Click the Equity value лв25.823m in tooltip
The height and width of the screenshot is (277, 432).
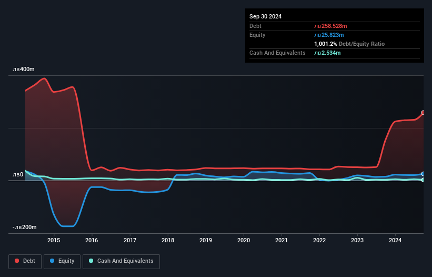click(329, 35)
